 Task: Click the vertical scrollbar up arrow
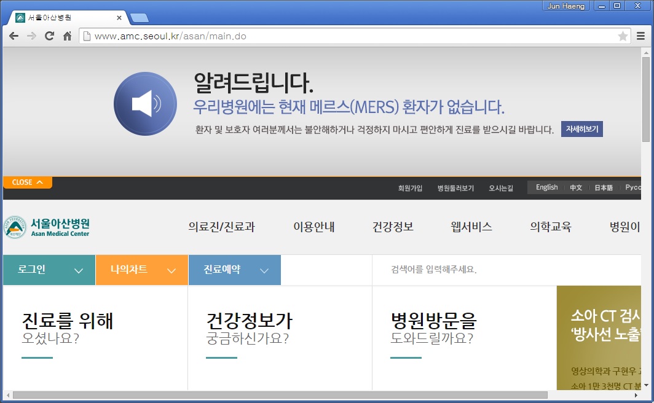[646, 53]
